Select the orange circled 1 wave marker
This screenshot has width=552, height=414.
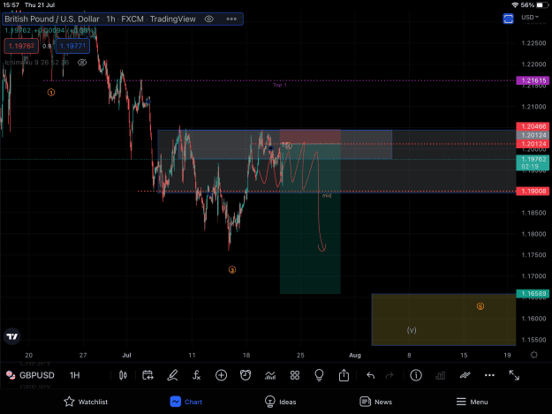tap(51, 93)
